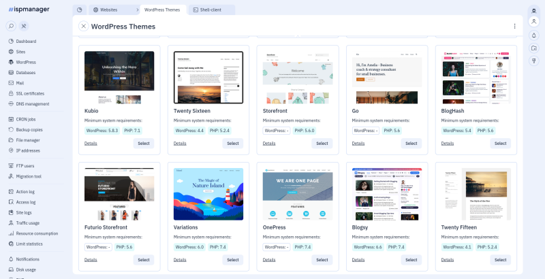Viewport: 545px width, 279px height.
Task: Open Migration tool
Action: pos(29,176)
